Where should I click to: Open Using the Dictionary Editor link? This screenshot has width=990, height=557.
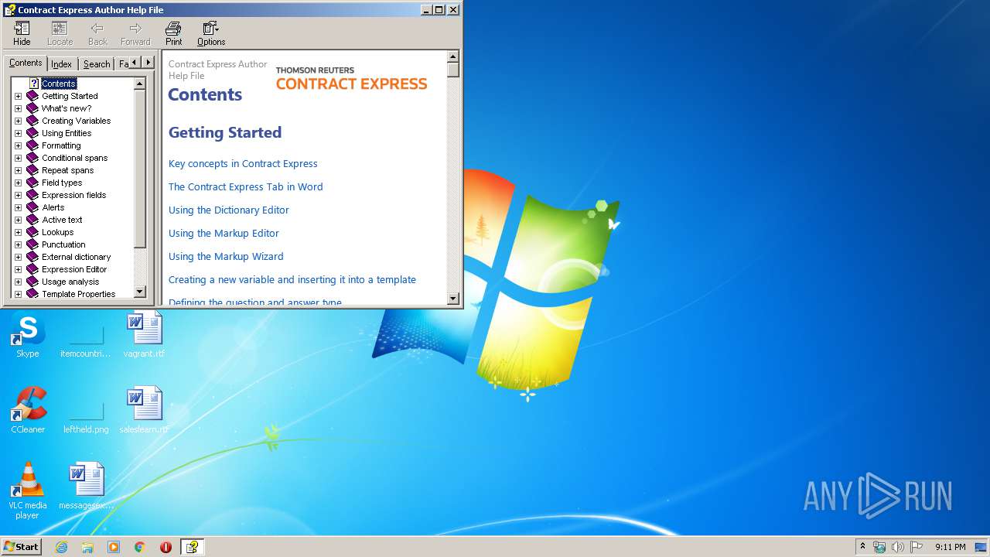point(229,210)
